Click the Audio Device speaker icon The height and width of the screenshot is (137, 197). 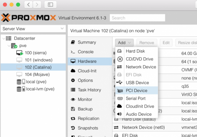coord(120,114)
